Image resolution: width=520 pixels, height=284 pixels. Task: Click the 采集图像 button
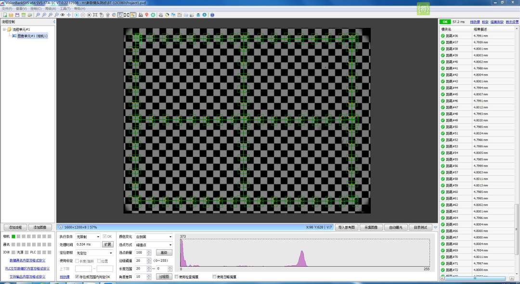[371, 227]
